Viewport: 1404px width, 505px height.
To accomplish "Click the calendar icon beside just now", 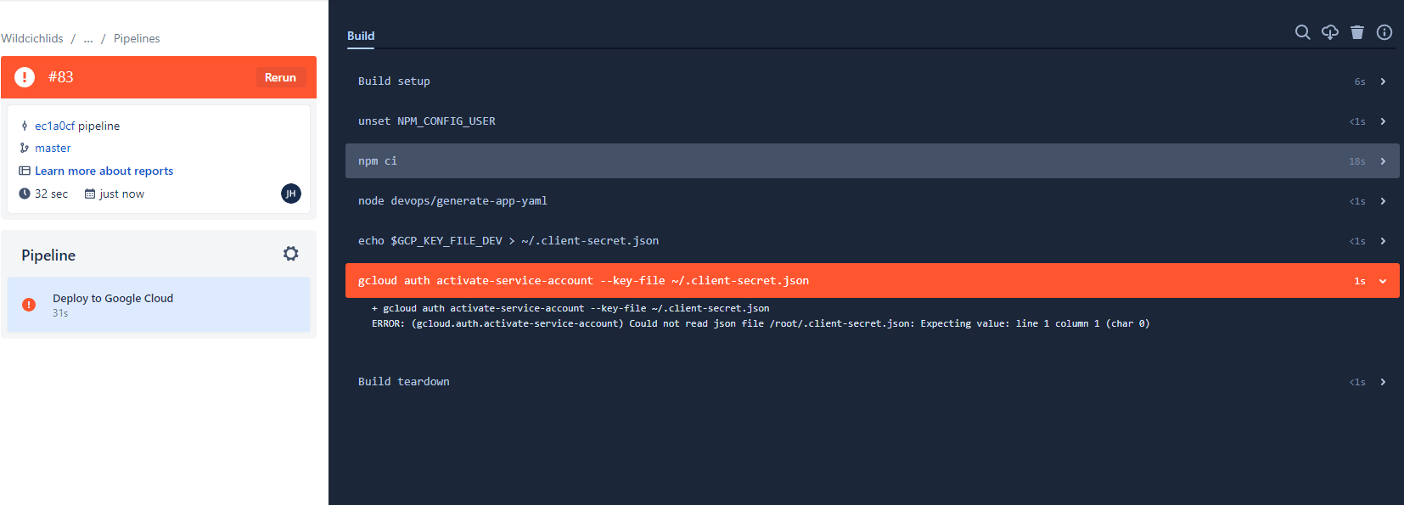I will (90, 194).
